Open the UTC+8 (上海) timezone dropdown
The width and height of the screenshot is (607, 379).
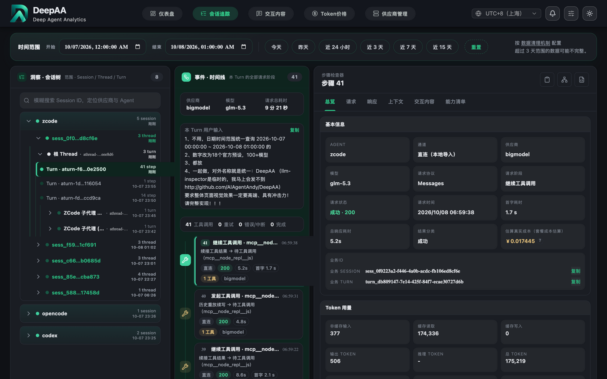(x=506, y=13)
